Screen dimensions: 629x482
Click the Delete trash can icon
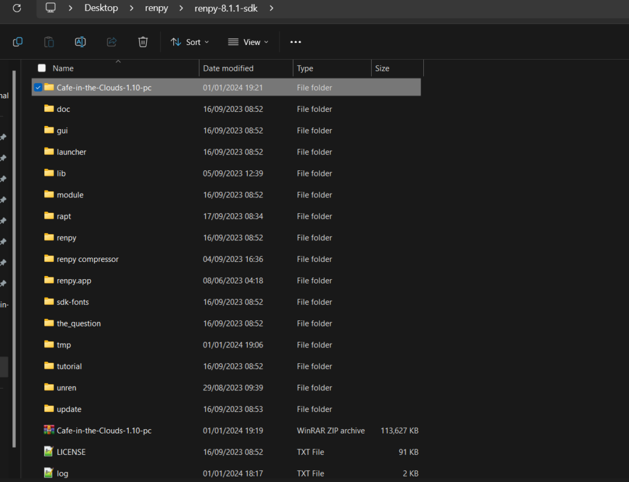[143, 42]
